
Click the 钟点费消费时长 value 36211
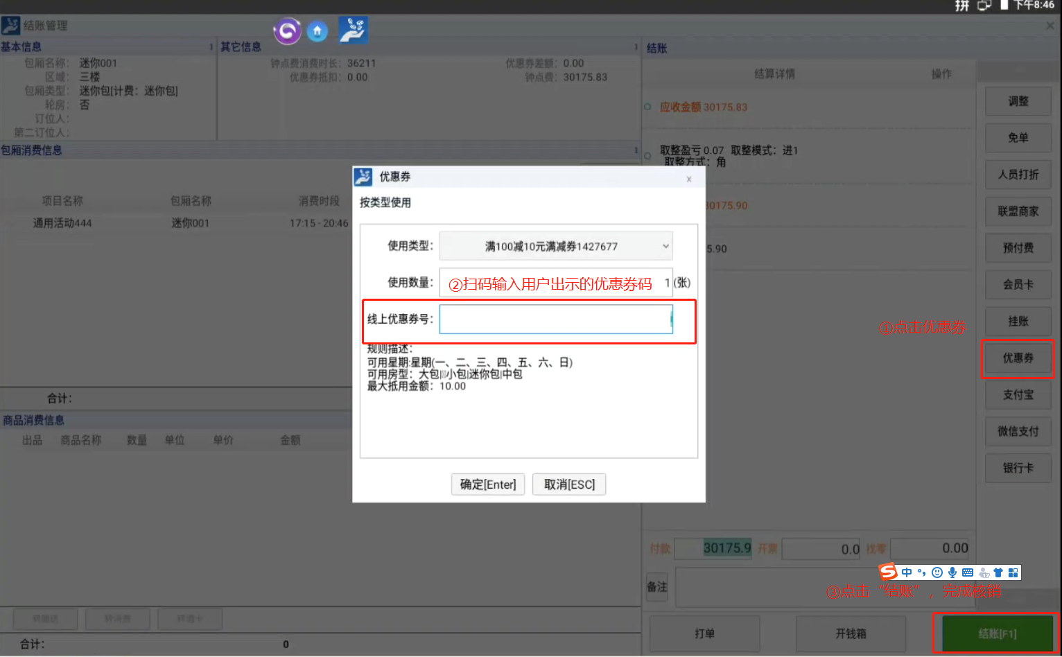pos(361,64)
